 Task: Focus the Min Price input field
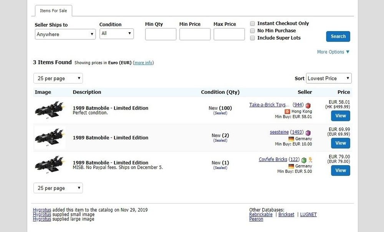[195, 34]
